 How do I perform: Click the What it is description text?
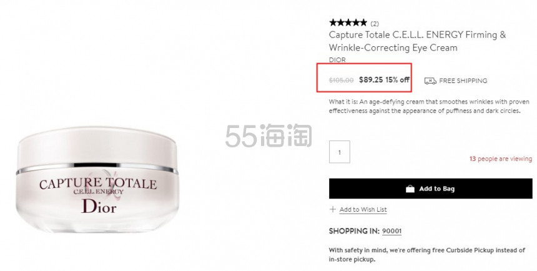point(429,106)
